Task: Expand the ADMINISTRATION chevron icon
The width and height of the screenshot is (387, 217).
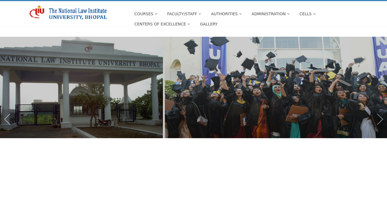Action: [288, 14]
